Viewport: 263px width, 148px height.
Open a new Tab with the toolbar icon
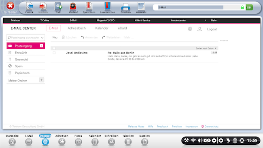tap(58, 6)
